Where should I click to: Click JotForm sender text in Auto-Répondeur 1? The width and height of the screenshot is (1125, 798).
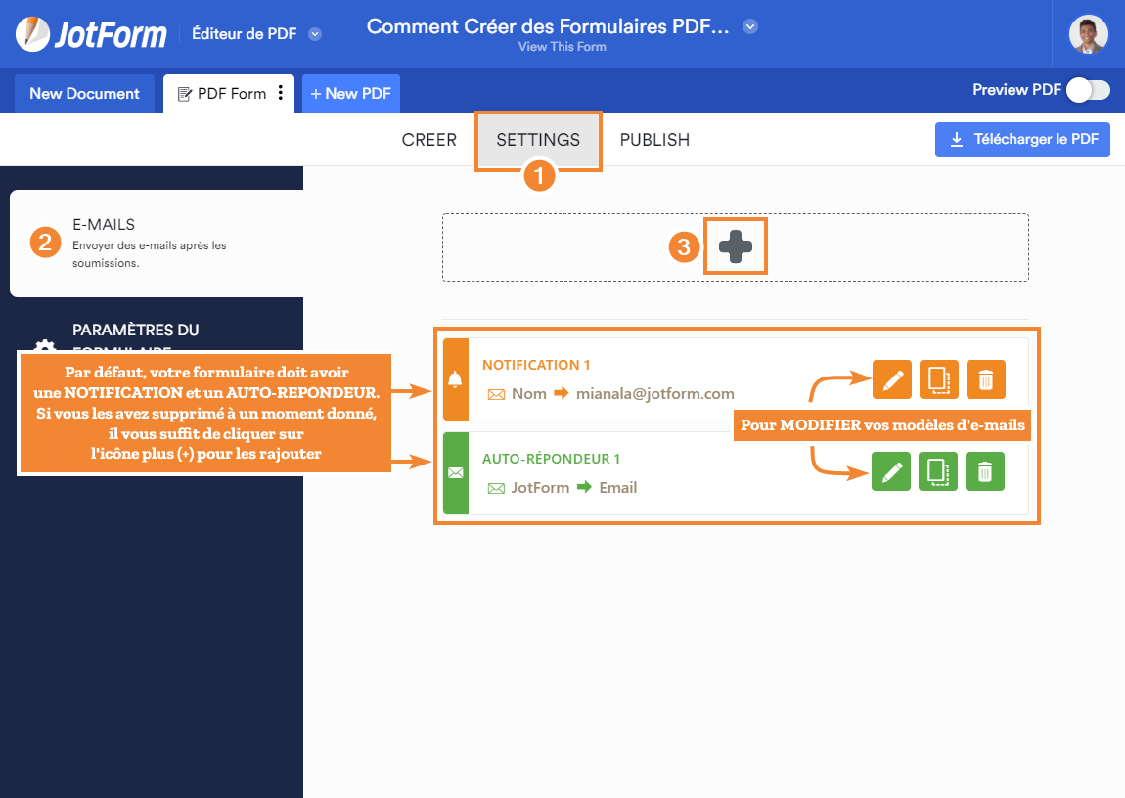[540, 488]
